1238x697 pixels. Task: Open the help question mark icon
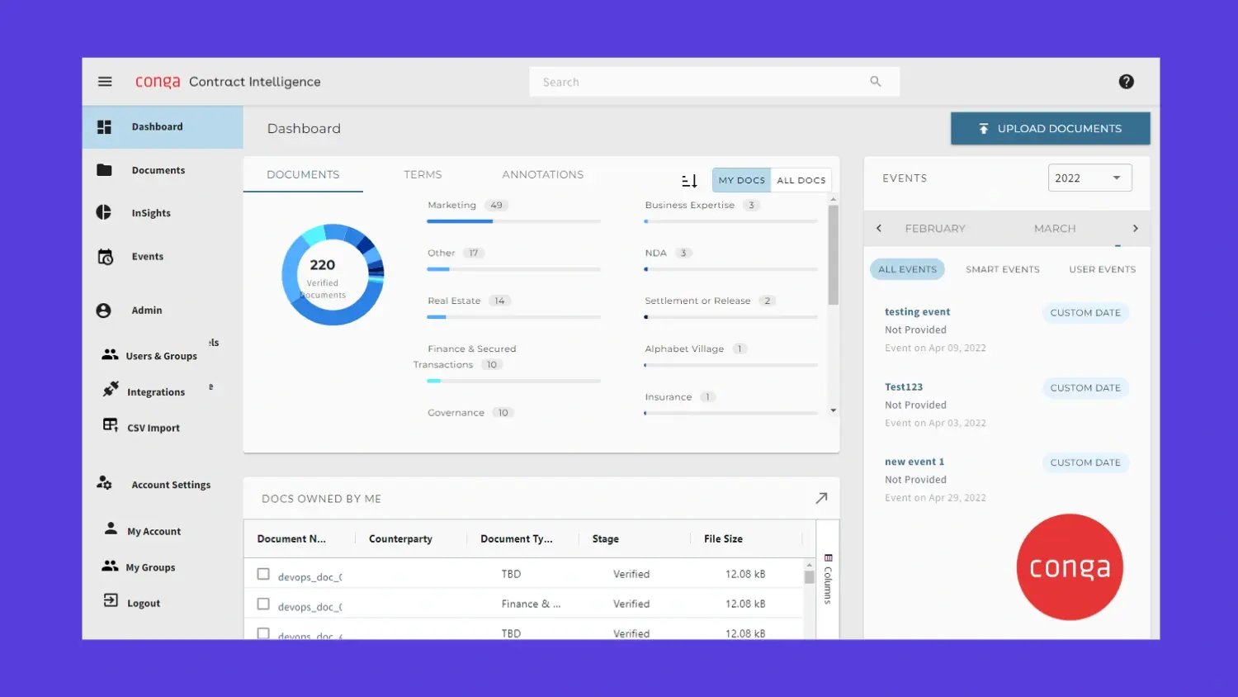pyautogui.click(x=1126, y=82)
